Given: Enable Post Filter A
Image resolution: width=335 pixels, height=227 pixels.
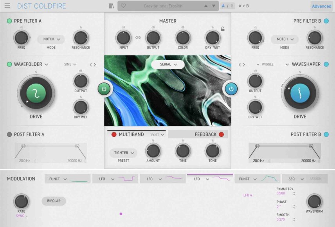Looking at the screenshot, I should (x=9, y=134).
